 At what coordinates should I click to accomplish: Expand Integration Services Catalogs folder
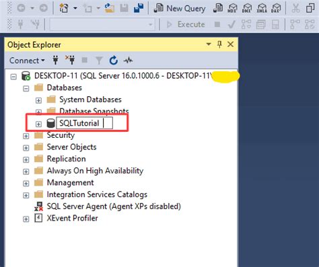26,196
